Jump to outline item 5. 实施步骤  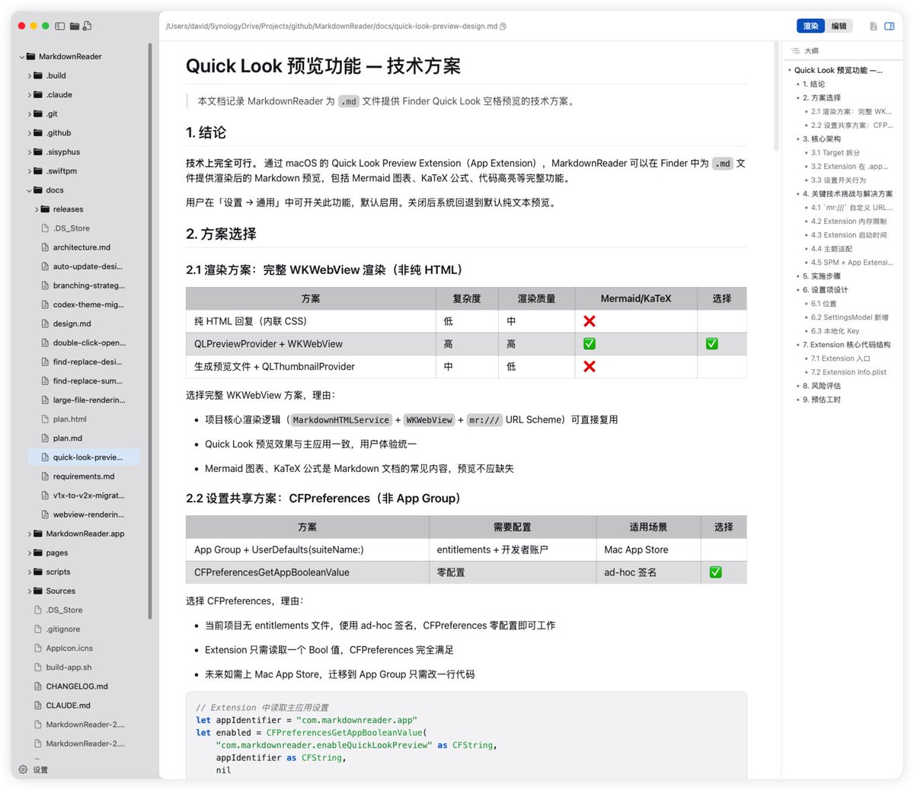(821, 276)
